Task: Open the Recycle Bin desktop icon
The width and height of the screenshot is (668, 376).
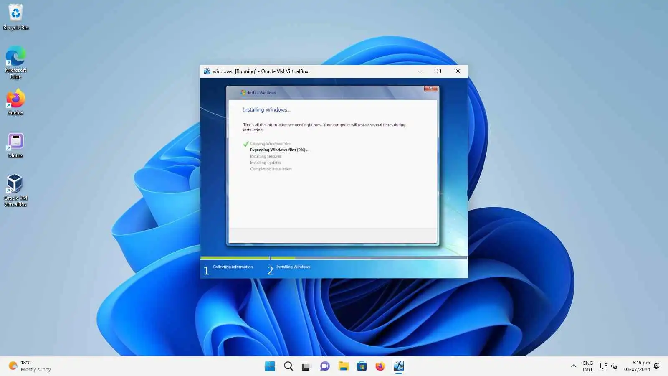Action: [16, 17]
